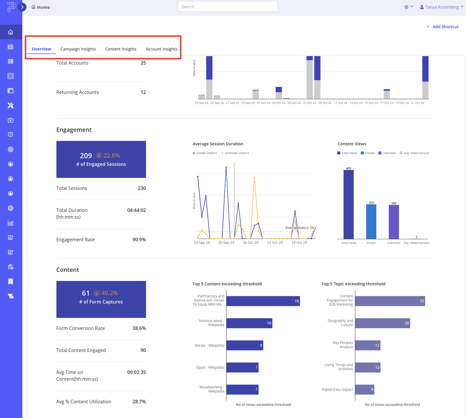The image size is (466, 418).
Task: Click the Content Engagement for B2B Marketing bar
Action: click(390, 301)
